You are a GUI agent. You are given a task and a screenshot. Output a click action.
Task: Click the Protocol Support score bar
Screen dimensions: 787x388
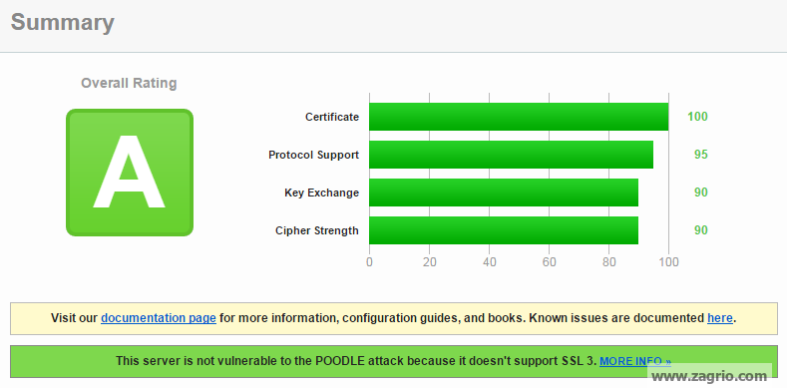(511, 154)
